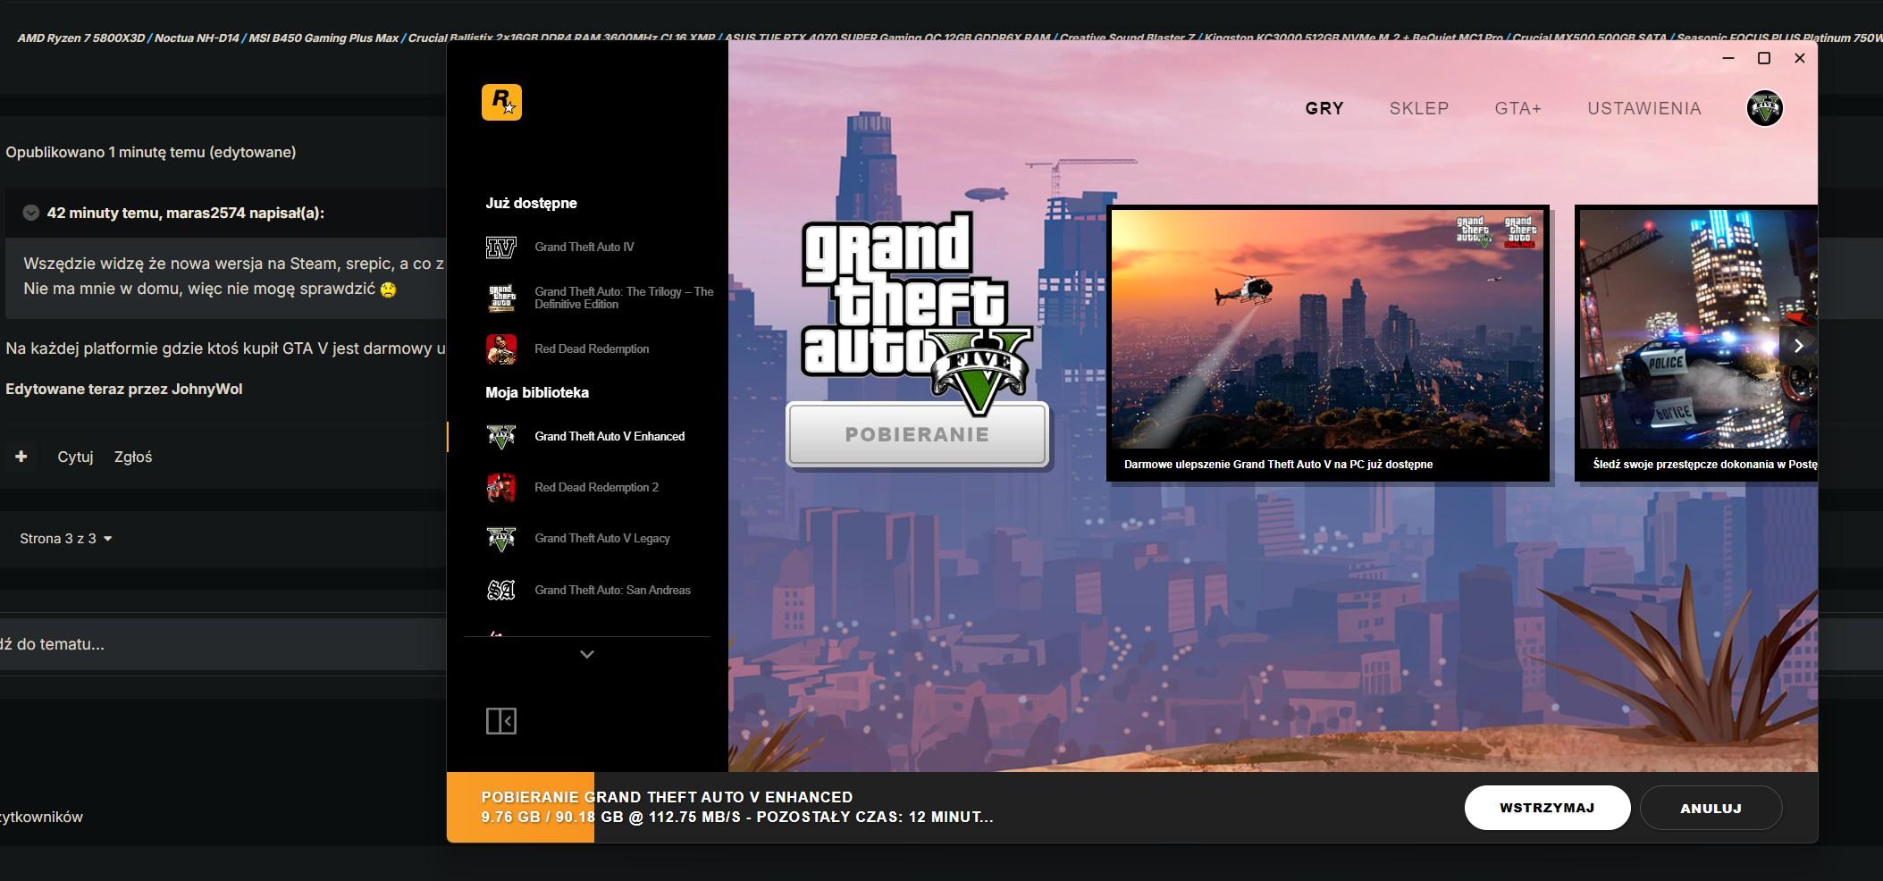Open the GTA+ tab
The width and height of the screenshot is (1883, 881).
1518,108
